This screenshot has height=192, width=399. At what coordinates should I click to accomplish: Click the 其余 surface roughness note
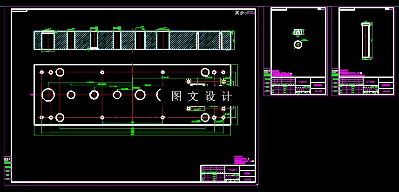(245, 13)
